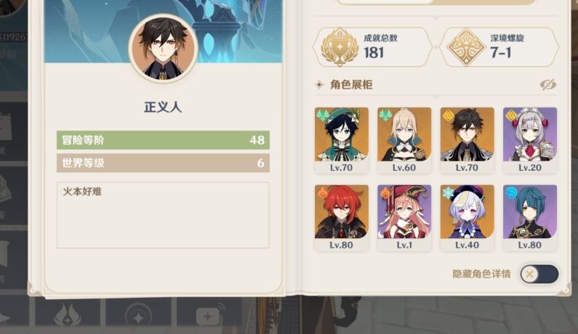Click the Yanfei Lv.1 character card
Screen dimensions: 578x334
pos(404,218)
